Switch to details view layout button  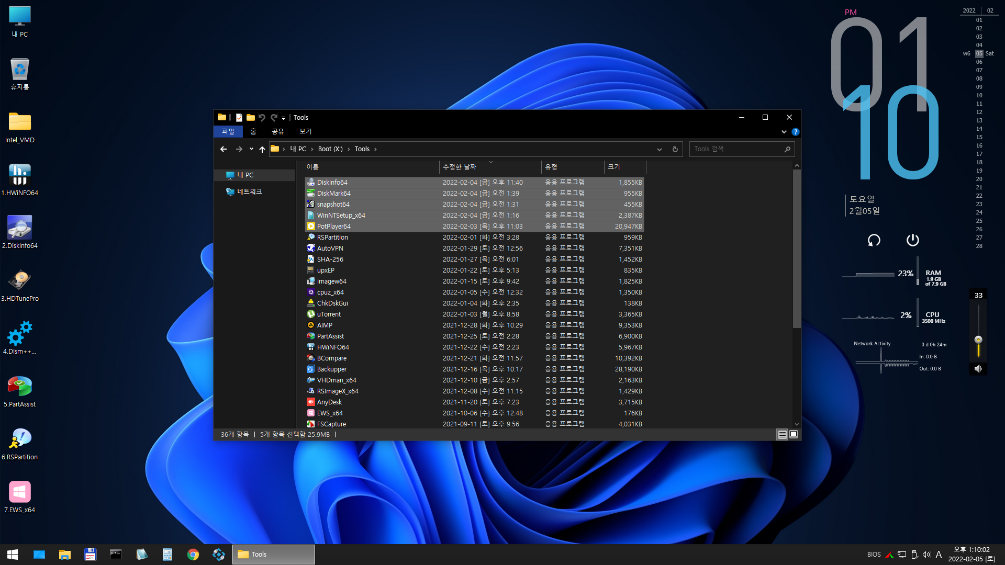click(x=782, y=435)
